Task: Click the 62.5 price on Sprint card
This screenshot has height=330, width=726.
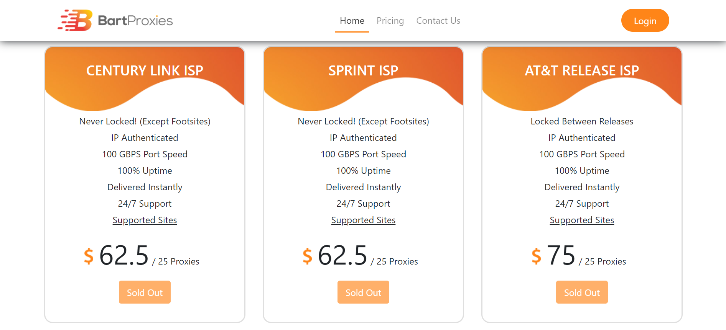Action: click(x=342, y=255)
